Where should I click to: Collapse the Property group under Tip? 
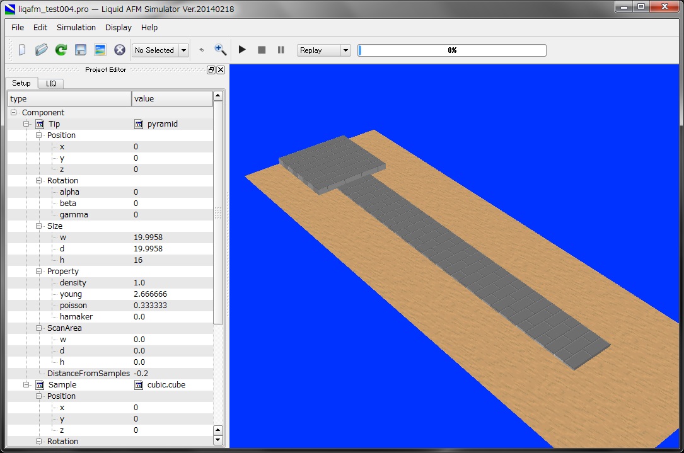[39, 272]
